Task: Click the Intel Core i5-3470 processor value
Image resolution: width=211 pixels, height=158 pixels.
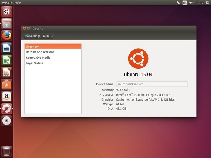Action: tap(143, 95)
